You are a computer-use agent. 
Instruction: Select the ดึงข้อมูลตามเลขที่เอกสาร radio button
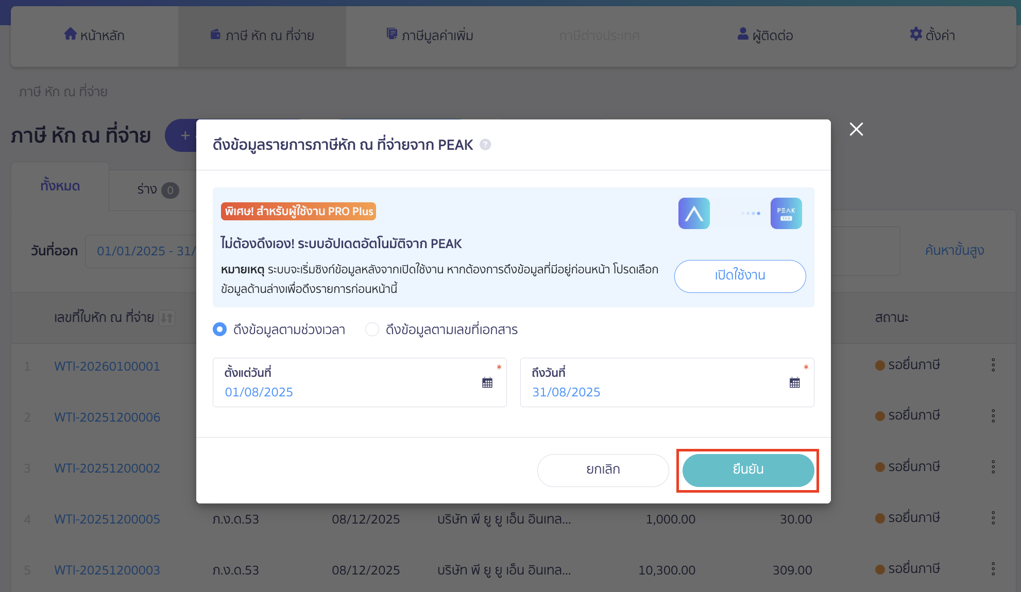coord(372,329)
